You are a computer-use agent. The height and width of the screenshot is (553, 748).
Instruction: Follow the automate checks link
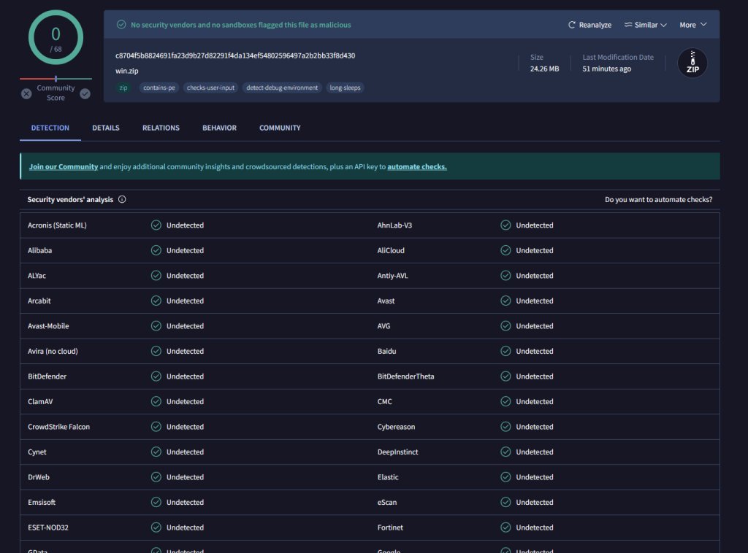[417, 167]
